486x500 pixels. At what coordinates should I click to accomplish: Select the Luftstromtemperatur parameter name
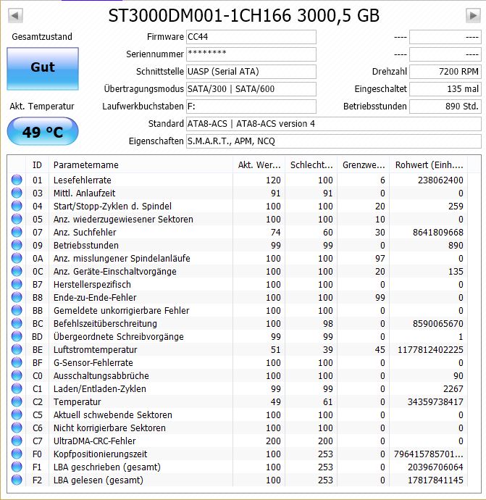(x=96, y=350)
